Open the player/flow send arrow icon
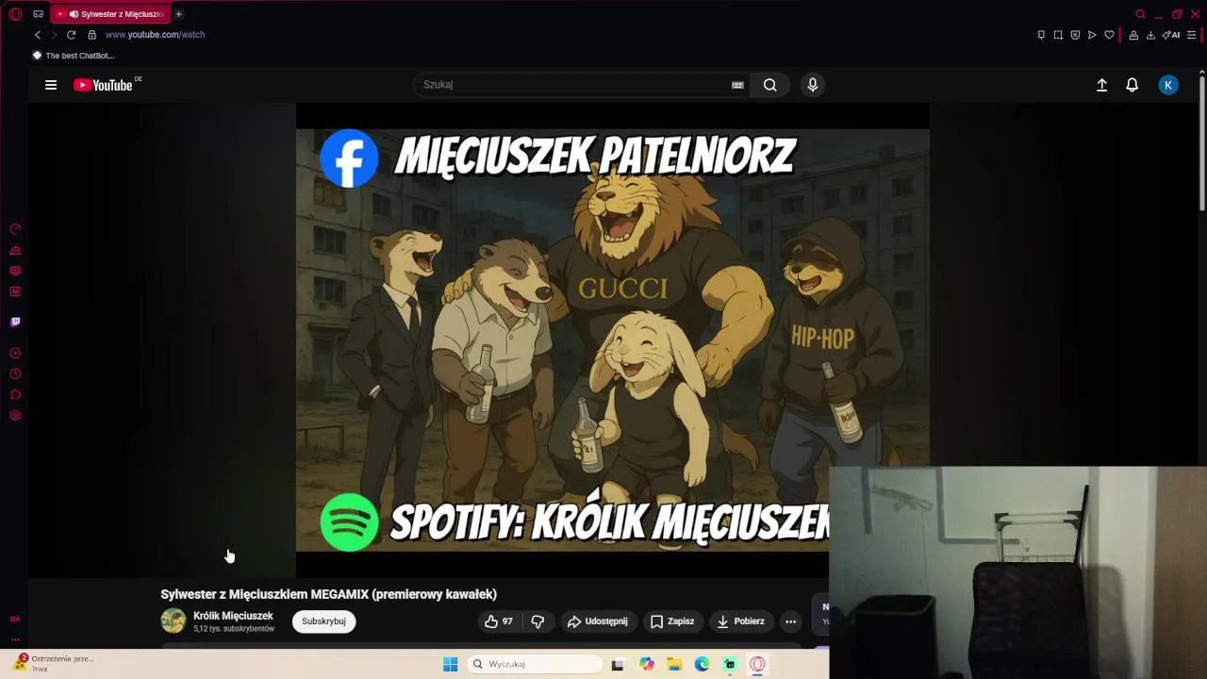This screenshot has width=1207, height=679. pyautogui.click(x=1092, y=35)
